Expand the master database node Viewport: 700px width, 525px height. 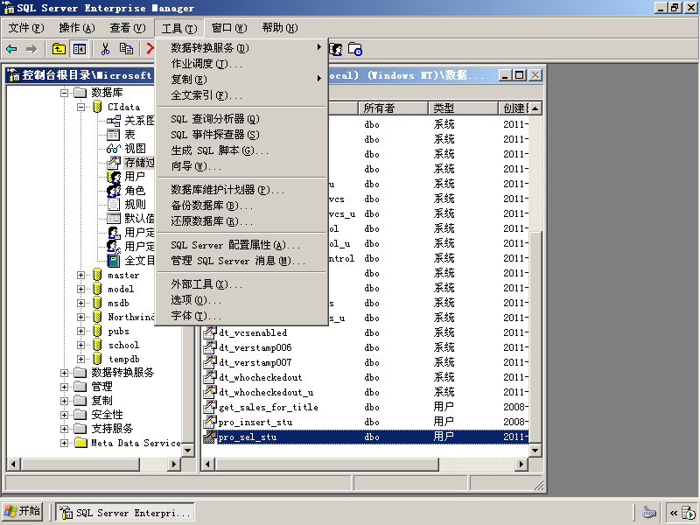(80, 276)
